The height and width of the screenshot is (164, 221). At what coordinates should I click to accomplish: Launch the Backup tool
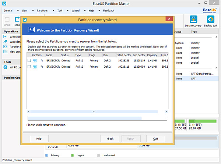coord(211,19)
